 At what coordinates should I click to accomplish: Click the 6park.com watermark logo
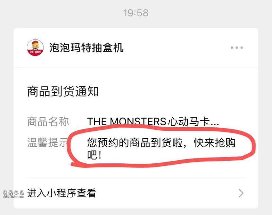pos(14,194)
